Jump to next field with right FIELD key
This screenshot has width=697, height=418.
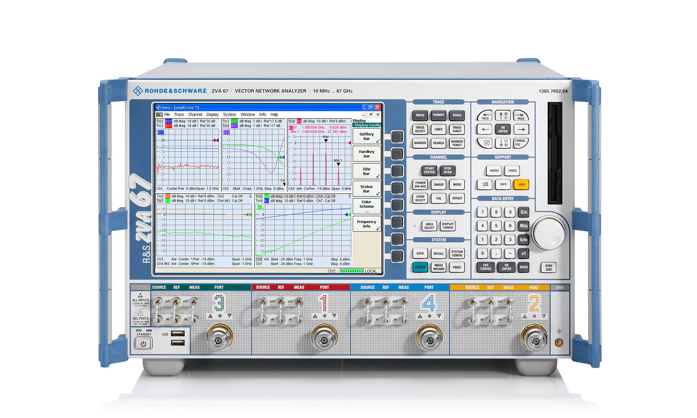tap(521, 116)
